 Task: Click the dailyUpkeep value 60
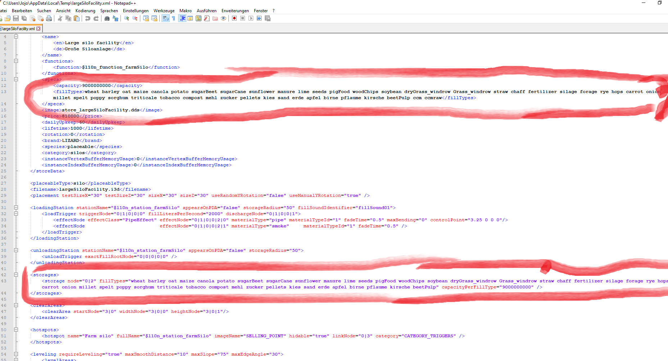click(x=82, y=122)
